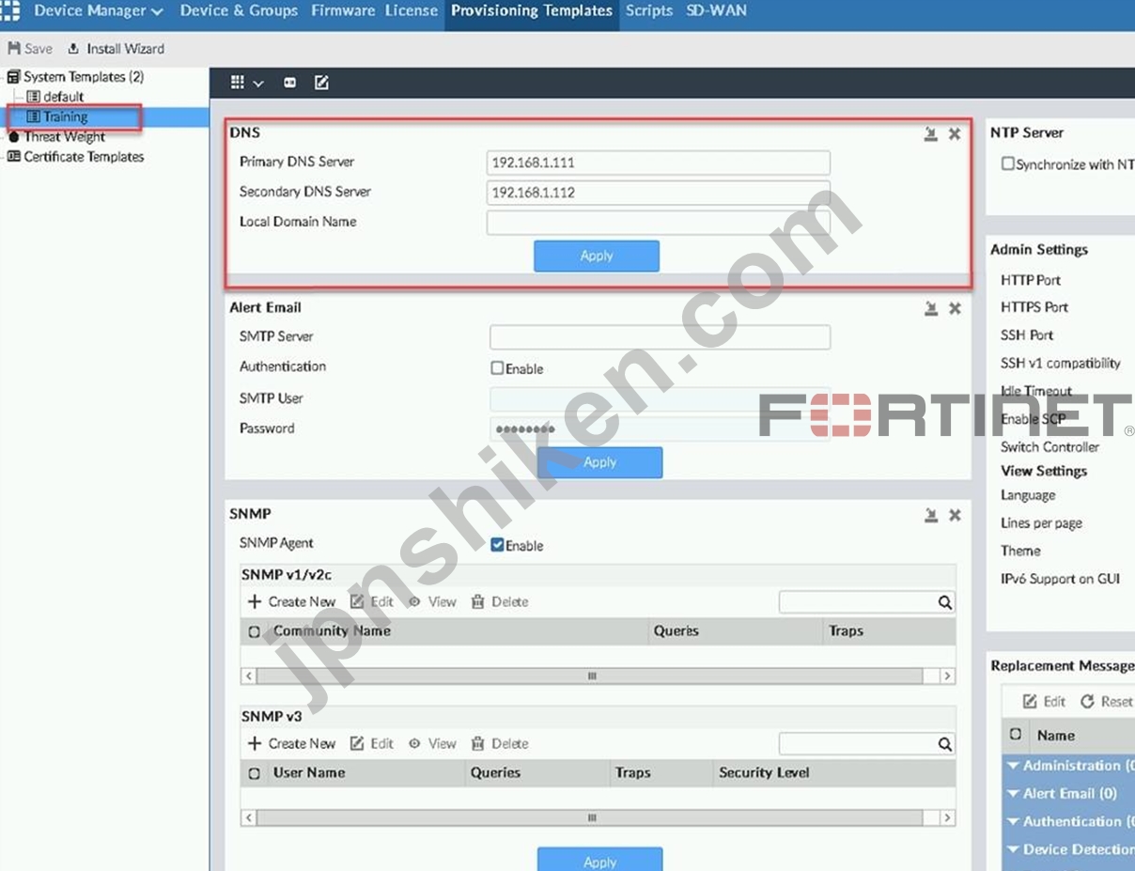
Task: Click the SNMP v3 horizontal scrollbar thumb
Action: [590, 817]
